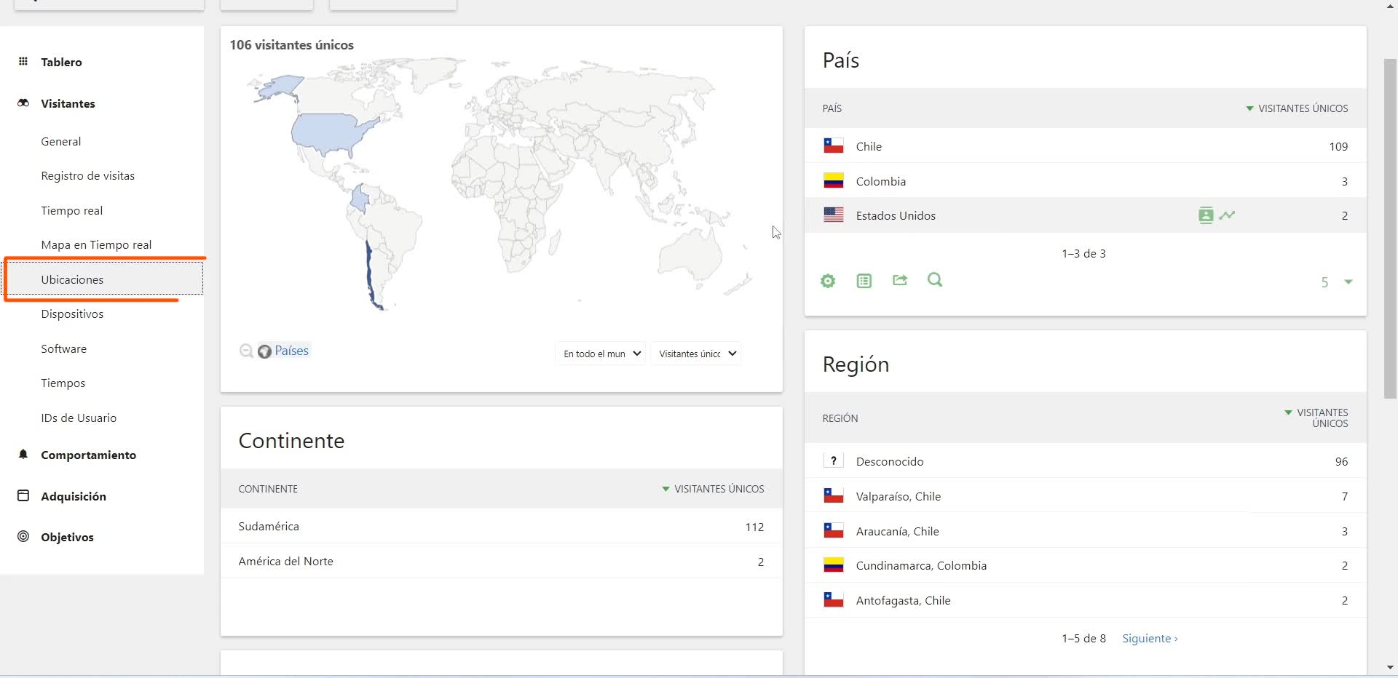The image size is (1398, 678).
Task: Expand the row limit dropdown showing 5
Action: point(1337,282)
